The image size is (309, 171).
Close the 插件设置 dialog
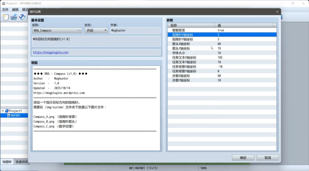click(277, 12)
